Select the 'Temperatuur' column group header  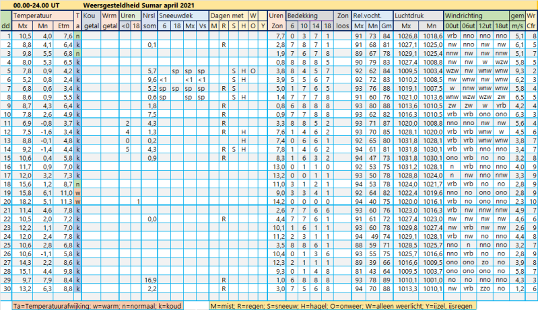[x=43, y=15]
